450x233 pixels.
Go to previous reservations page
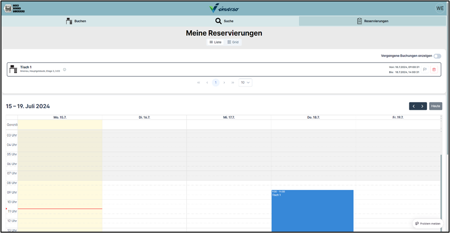207,83
